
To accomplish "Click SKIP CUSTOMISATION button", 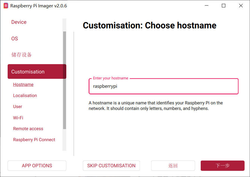I will [111, 166].
